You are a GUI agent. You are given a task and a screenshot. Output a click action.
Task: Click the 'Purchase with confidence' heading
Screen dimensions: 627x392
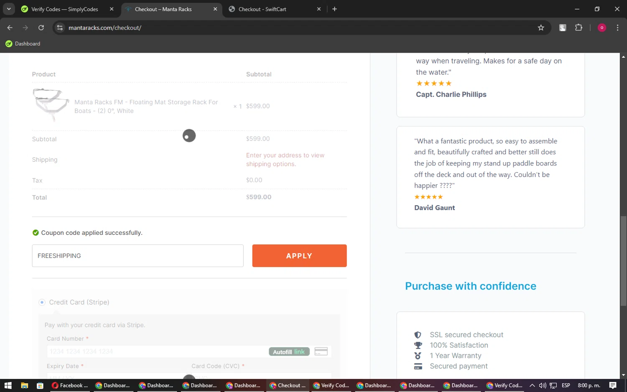[x=470, y=286]
